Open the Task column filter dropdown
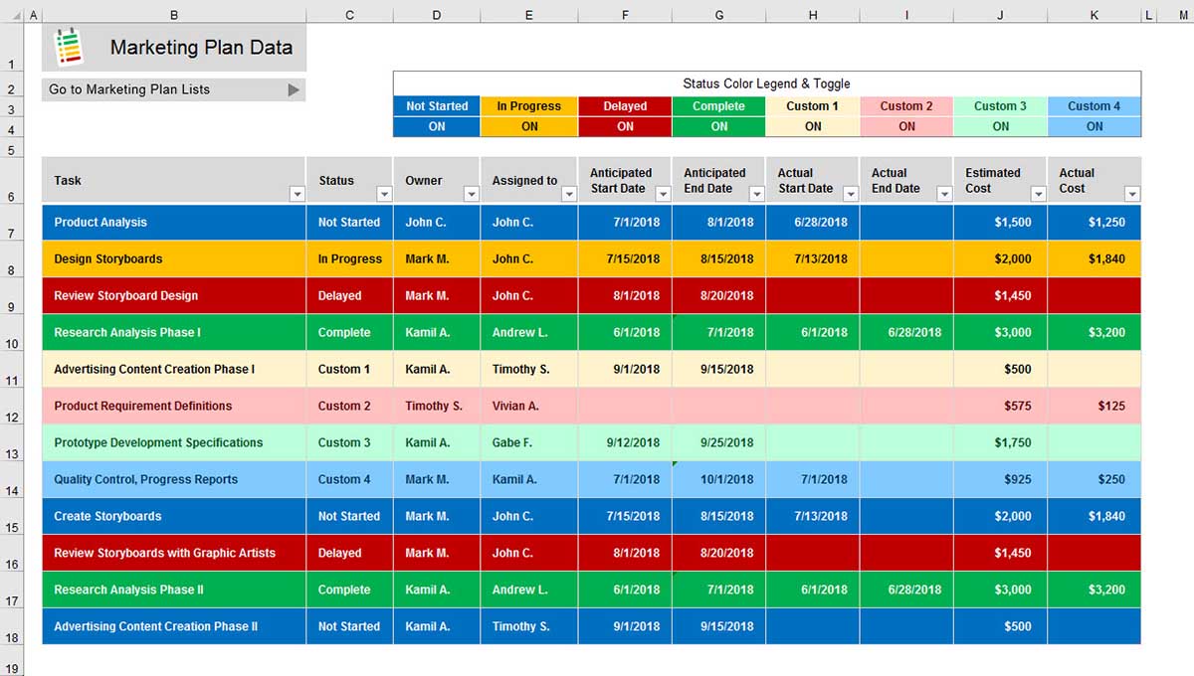This screenshot has height=676, width=1194. pyautogui.click(x=297, y=196)
